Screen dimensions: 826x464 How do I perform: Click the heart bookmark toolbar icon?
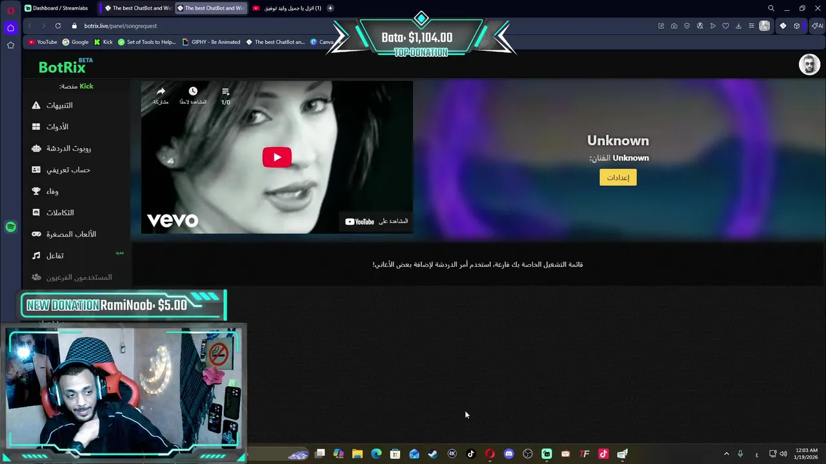click(x=726, y=26)
